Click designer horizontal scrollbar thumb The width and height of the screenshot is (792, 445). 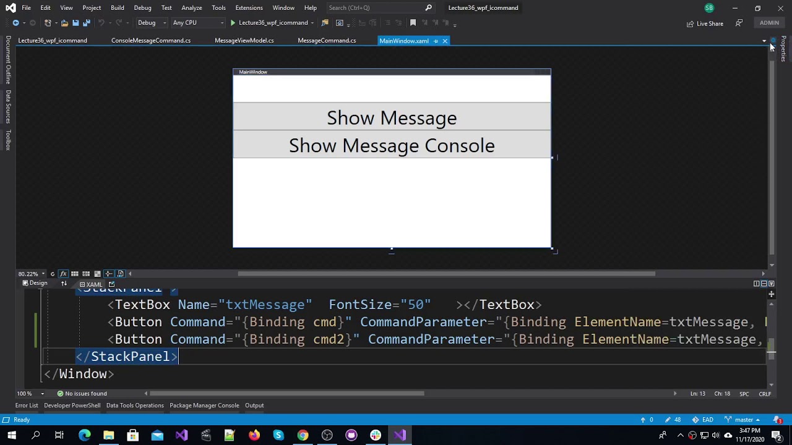coord(446,274)
